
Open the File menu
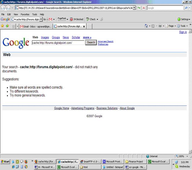(3, 14)
